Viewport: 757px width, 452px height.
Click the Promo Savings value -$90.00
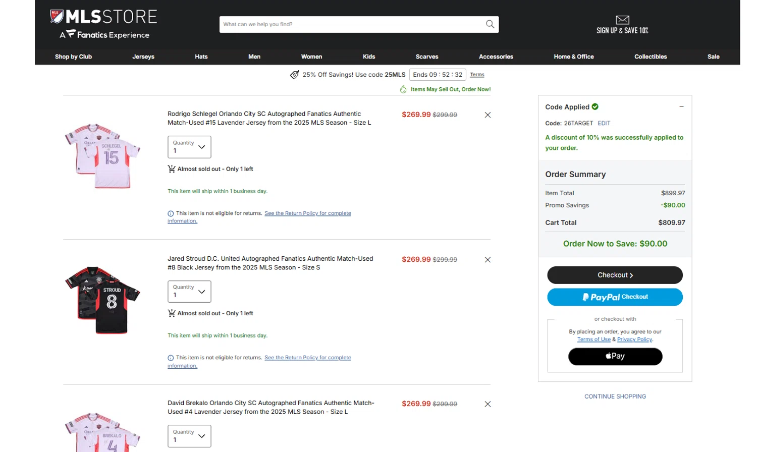673,205
